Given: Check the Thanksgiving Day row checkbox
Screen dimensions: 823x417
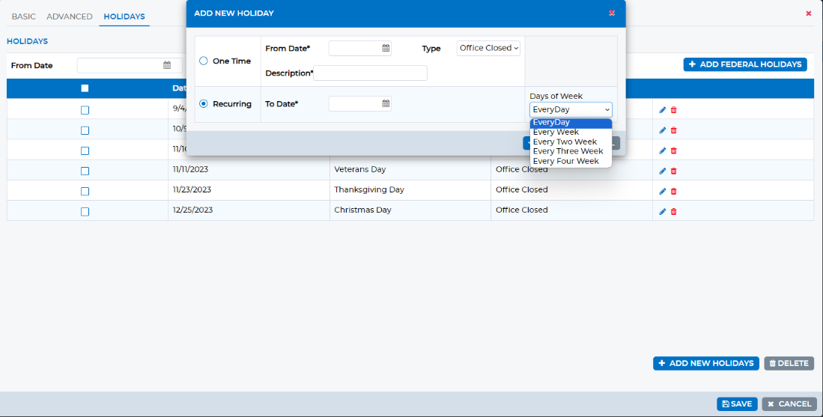Looking at the screenshot, I should pyautogui.click(x=85, y=192).
